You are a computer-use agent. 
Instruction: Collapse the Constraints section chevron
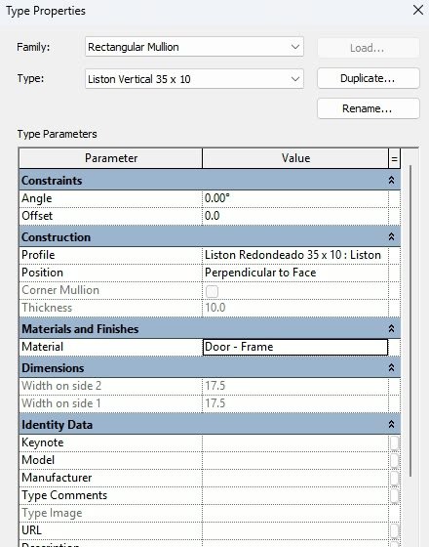(x=391, y=180)
